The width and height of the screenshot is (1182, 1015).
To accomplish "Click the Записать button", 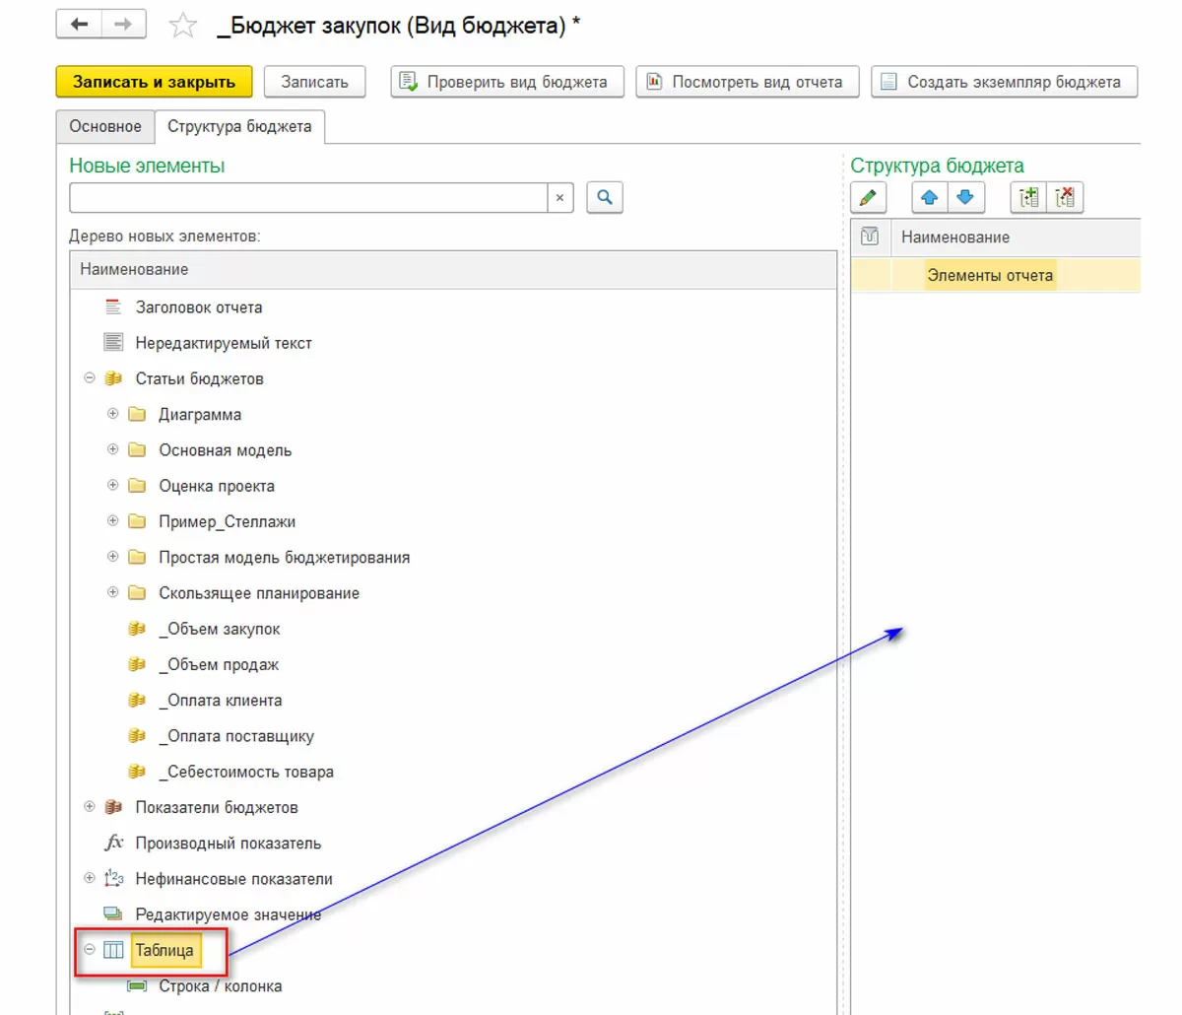I will point(314,82).
